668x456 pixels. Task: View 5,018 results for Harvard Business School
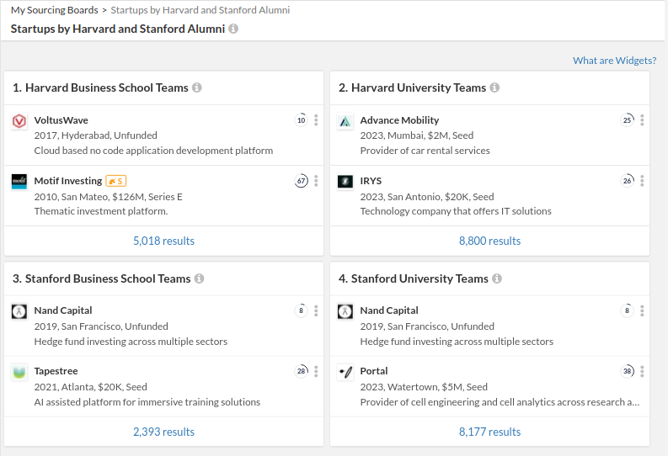pyautogui.click(x=163, y=241)
